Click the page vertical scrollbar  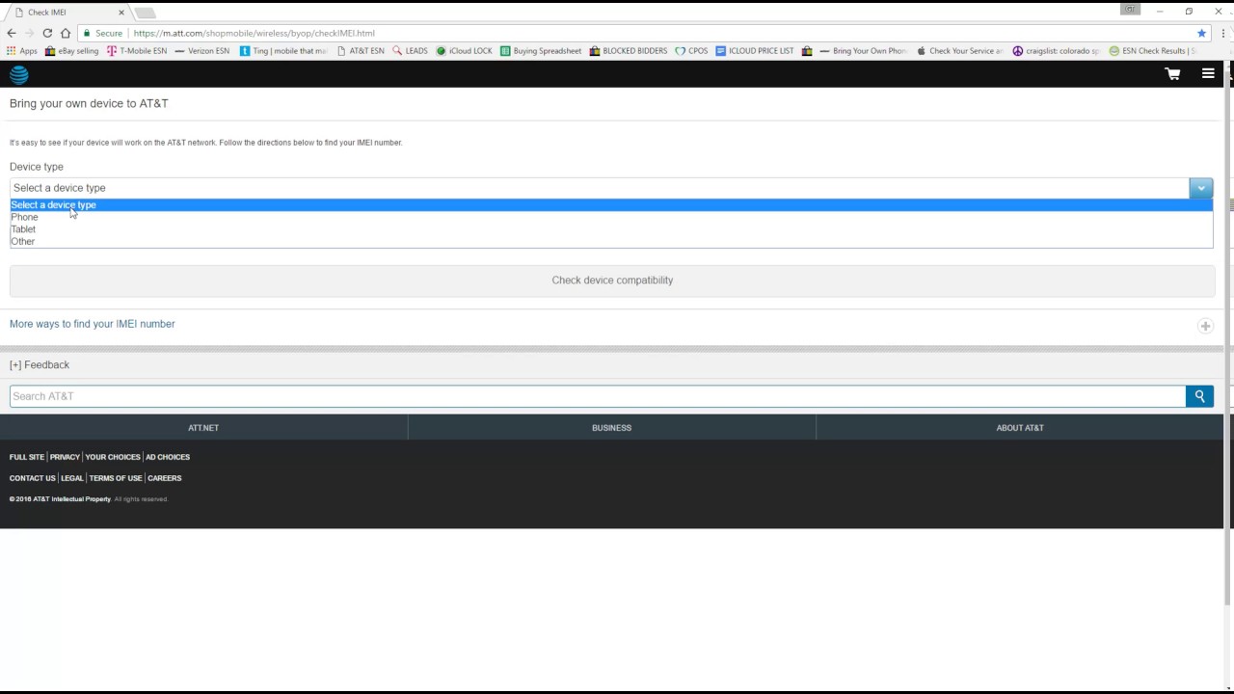tap(1228, 337)
